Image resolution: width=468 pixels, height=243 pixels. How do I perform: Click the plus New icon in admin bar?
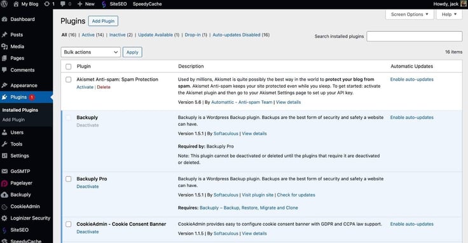point(79,4)
